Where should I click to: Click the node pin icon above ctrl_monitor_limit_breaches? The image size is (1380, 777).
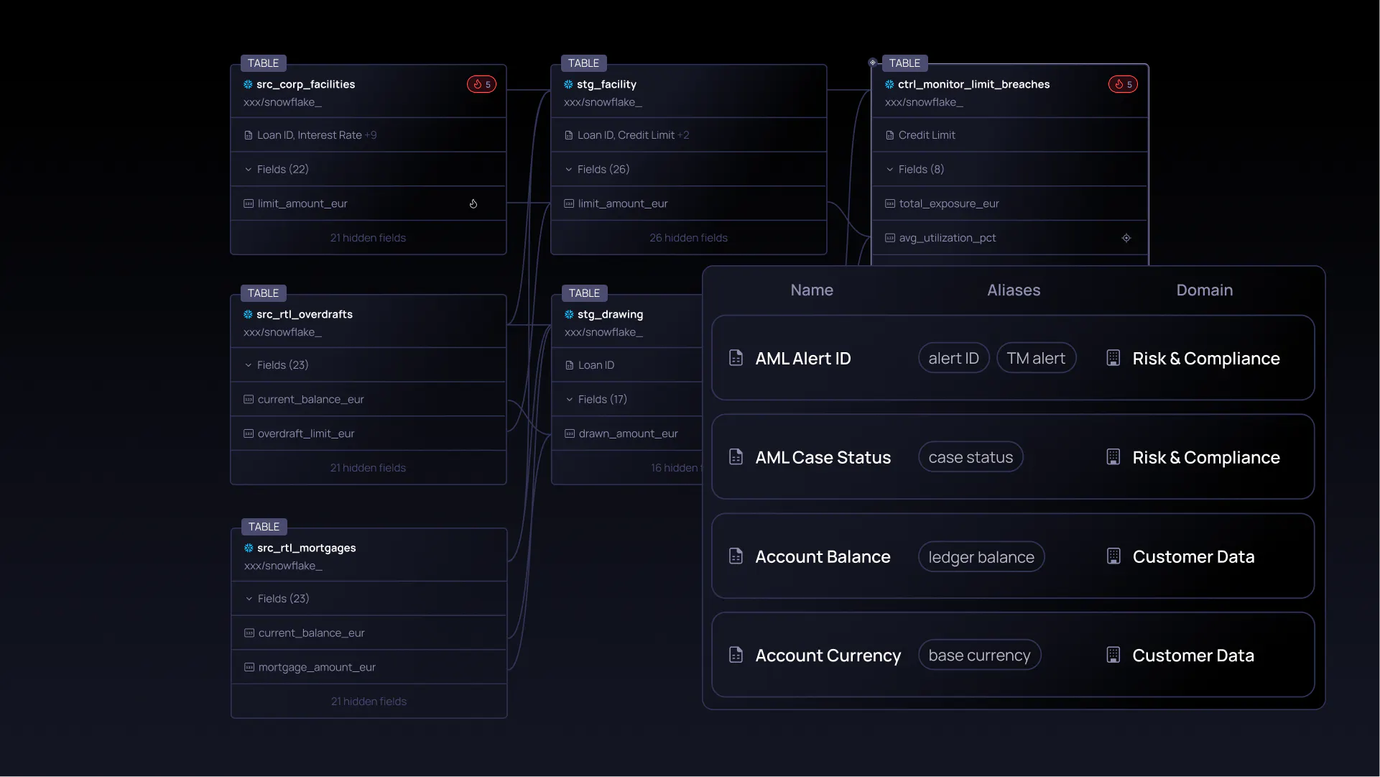(873, 63)
